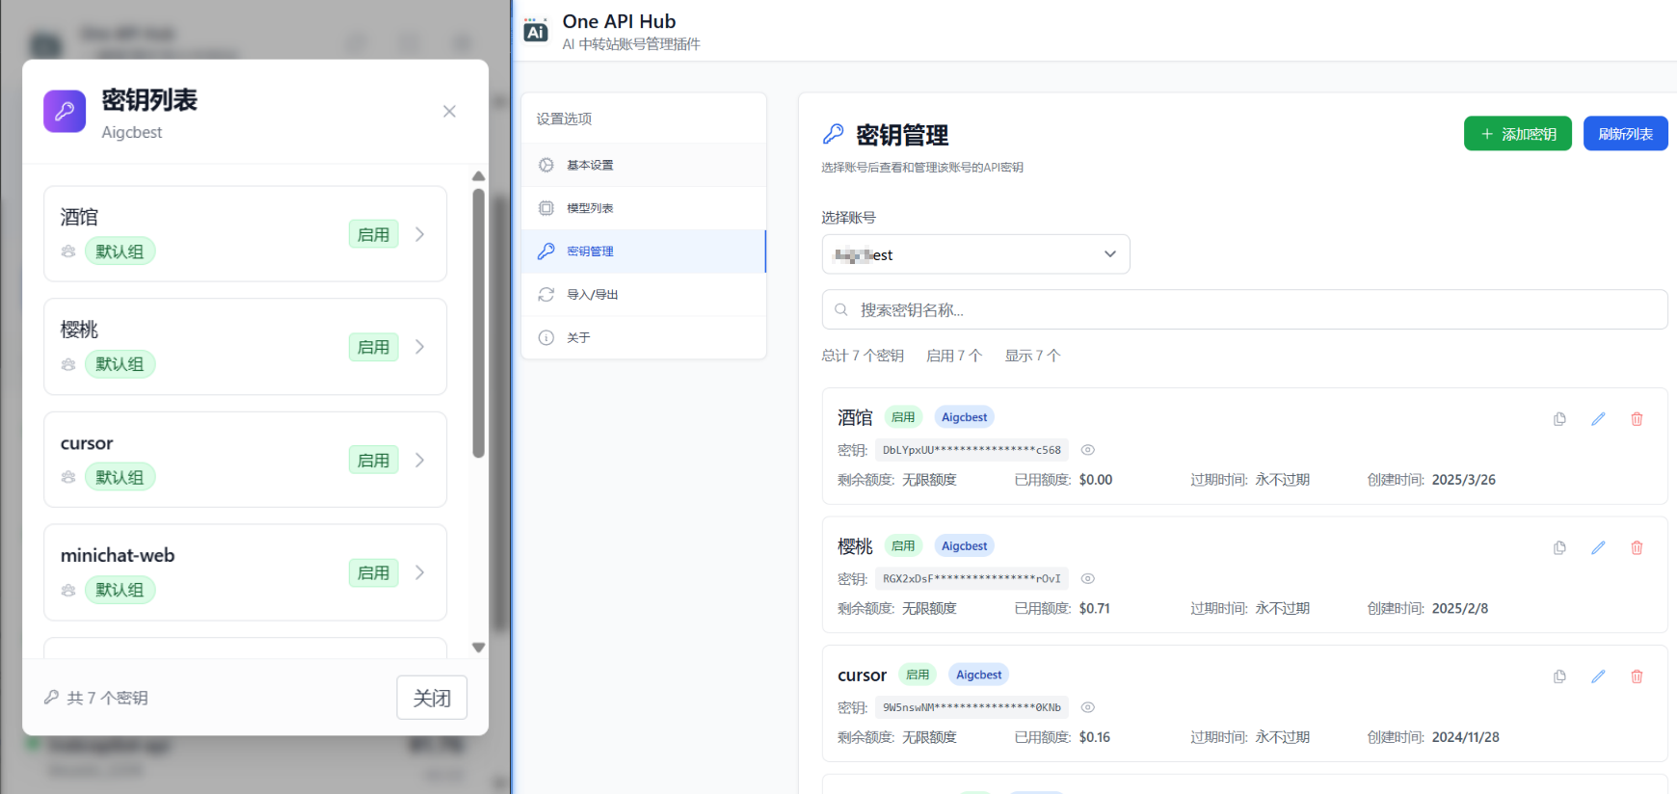Click the dialog list scrollbar thumb

(478, 323)
